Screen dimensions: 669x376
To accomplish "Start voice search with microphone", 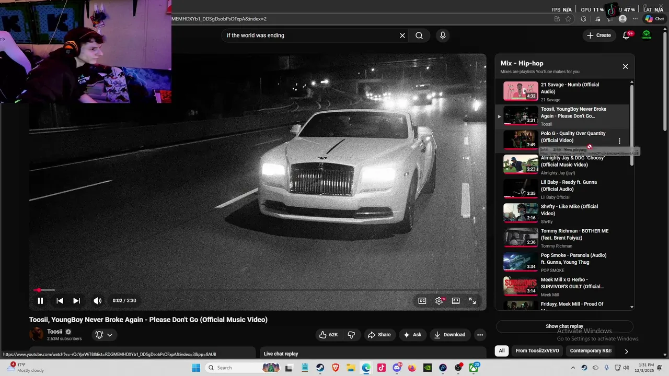I will (443, 36).
